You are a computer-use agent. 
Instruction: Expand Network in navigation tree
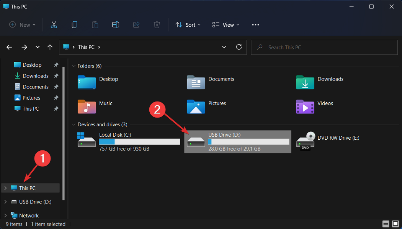5,216
